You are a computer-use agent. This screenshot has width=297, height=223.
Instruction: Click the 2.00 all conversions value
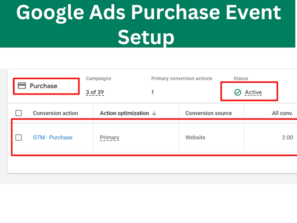coord(287,137)
